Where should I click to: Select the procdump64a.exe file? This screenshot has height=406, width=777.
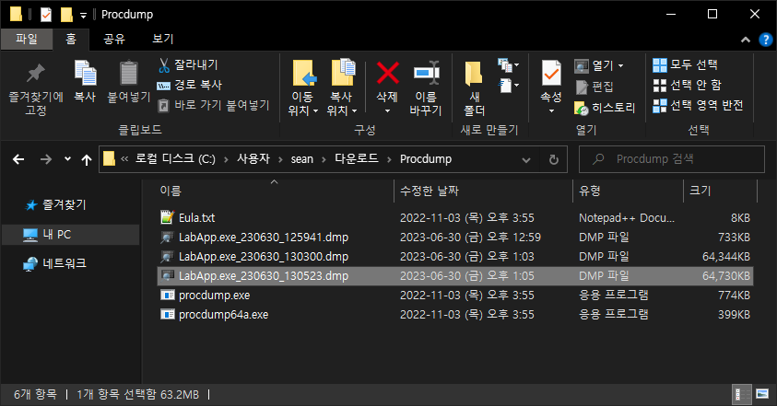point(223,315)
